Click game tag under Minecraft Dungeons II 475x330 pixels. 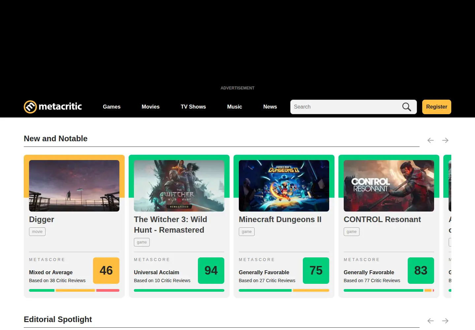point(247,232)
